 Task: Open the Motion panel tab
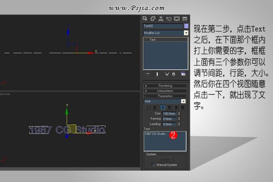pos(169,19)
